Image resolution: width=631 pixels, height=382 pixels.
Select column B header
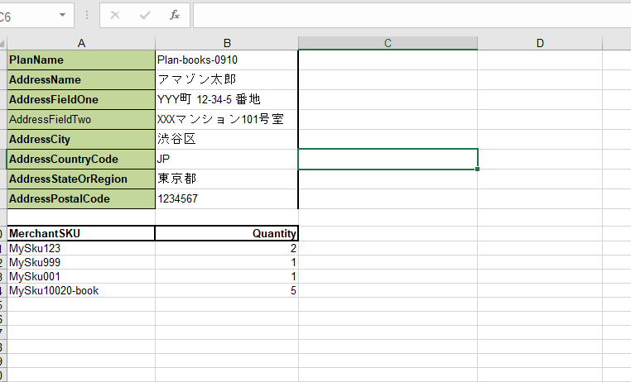point(226,43)
